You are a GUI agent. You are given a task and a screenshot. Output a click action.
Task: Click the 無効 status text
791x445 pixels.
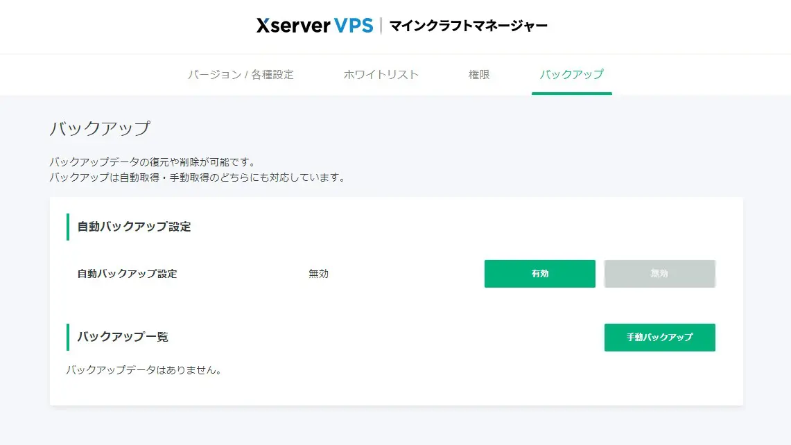pos(318,274)
